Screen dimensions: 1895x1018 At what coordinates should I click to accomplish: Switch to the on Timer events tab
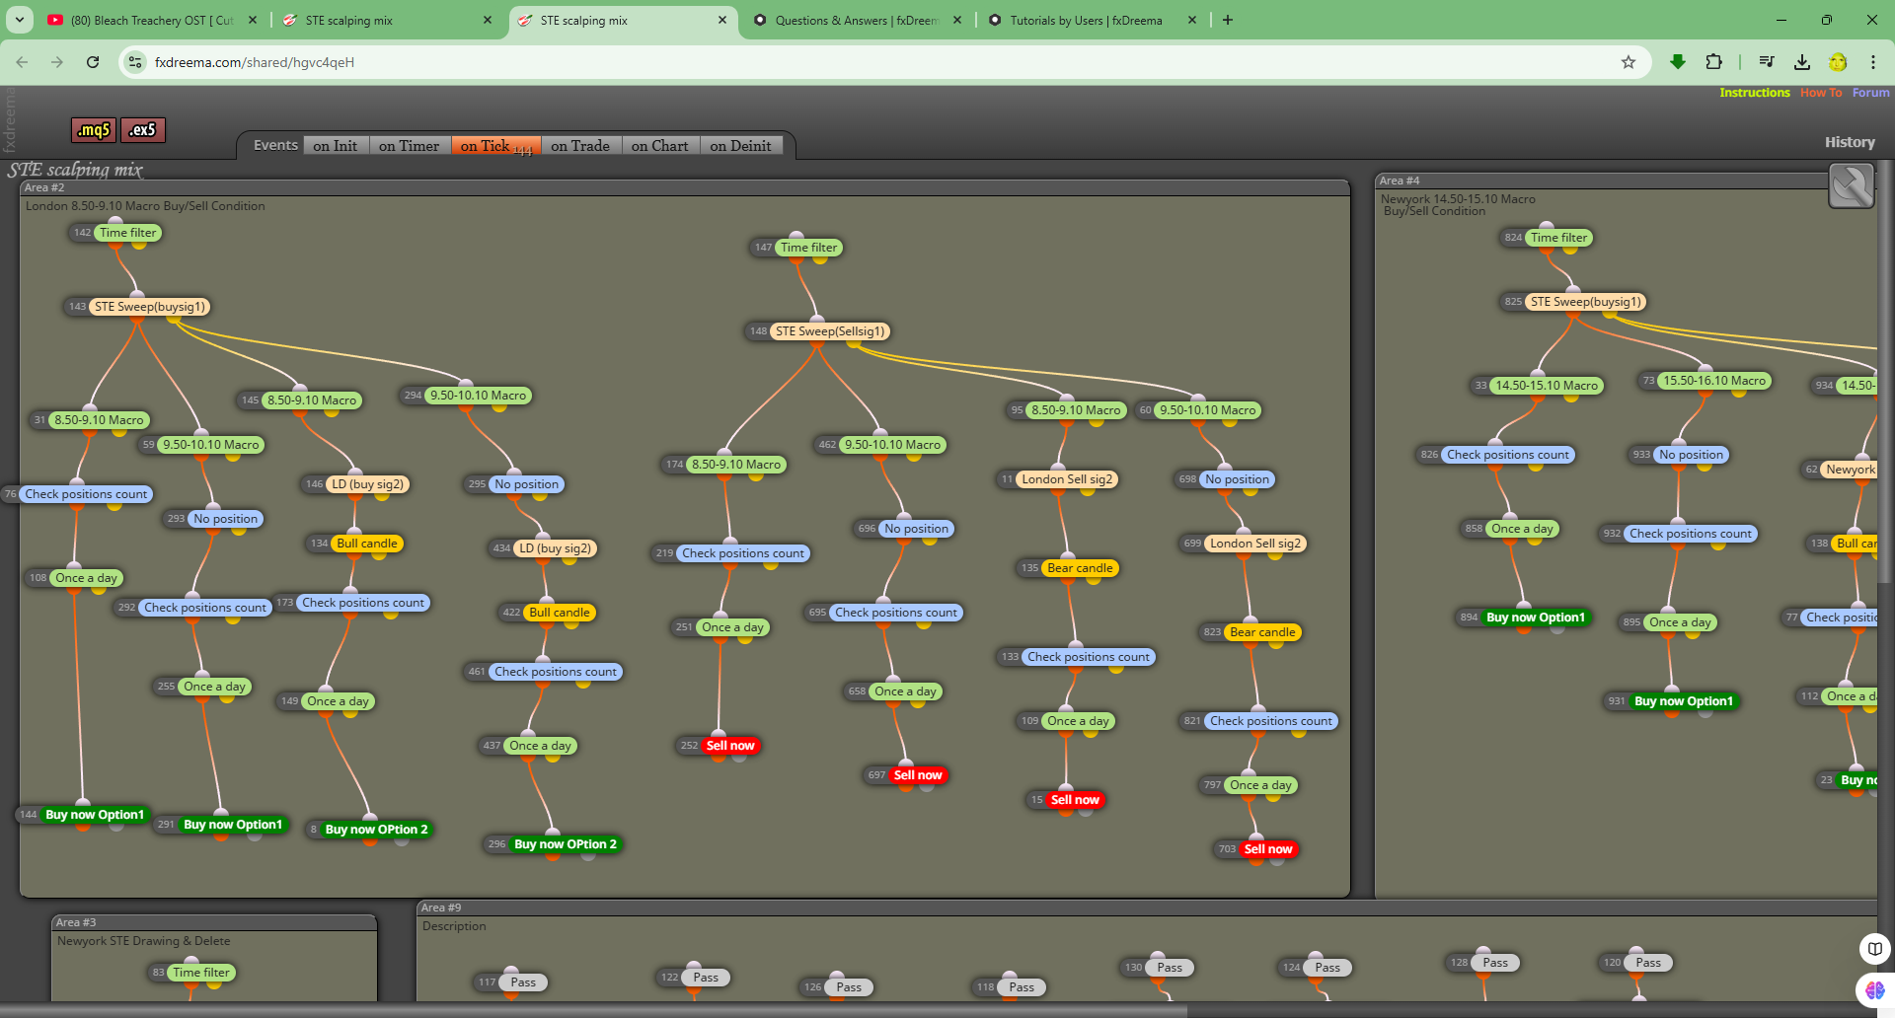click(x=410, y=146)
